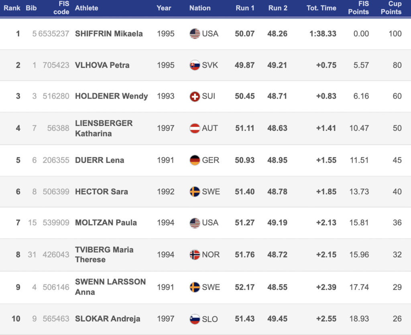Screen dimensions: 411x335
Task: Click the Swedish flag icon for Hector
Action: pos(195,191)
